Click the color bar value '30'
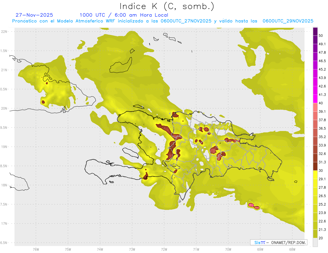This screenshot has height=253, width=328. click(321, 171)
